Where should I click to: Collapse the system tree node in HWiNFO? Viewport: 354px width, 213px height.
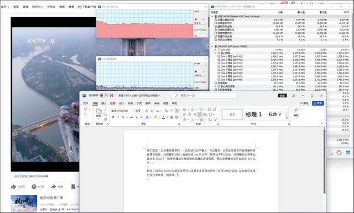212,17
